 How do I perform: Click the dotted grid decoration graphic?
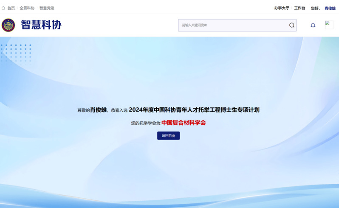(16, 53)
